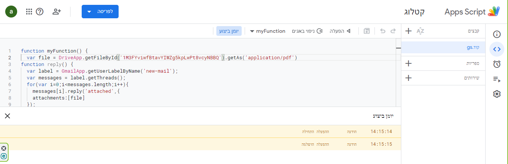Screen dimensions: 508x164
Task: Run the function with הפעלה button
Action: click(340, 31)
